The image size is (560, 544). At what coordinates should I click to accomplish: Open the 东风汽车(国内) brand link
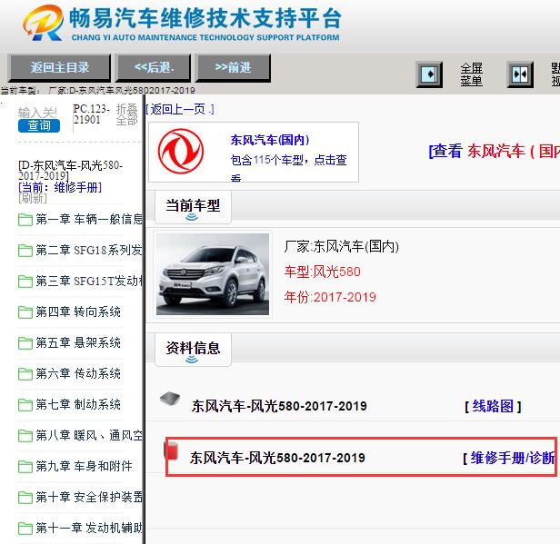pos(270,140)
